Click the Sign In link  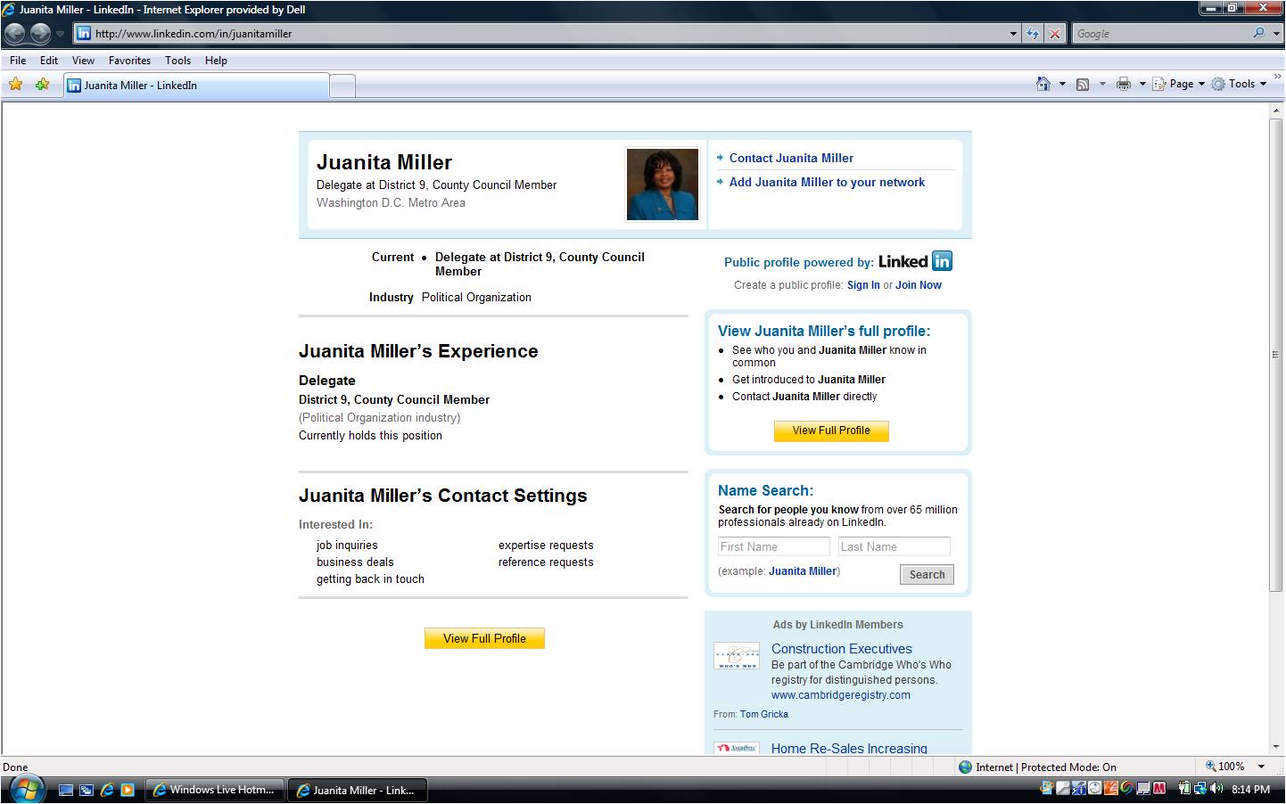pyautogui.click(x=863, y=285)
